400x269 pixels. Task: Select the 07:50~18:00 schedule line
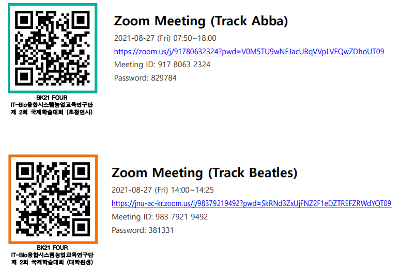coord(165,38)
